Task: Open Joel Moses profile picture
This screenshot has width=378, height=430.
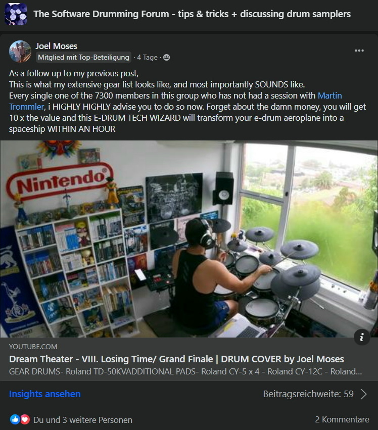Action: click(20, 52)
